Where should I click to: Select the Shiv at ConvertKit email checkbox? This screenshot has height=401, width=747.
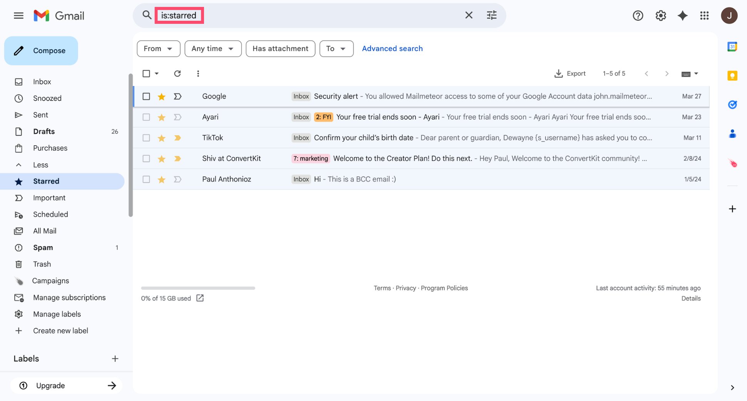tap(146, 158)
